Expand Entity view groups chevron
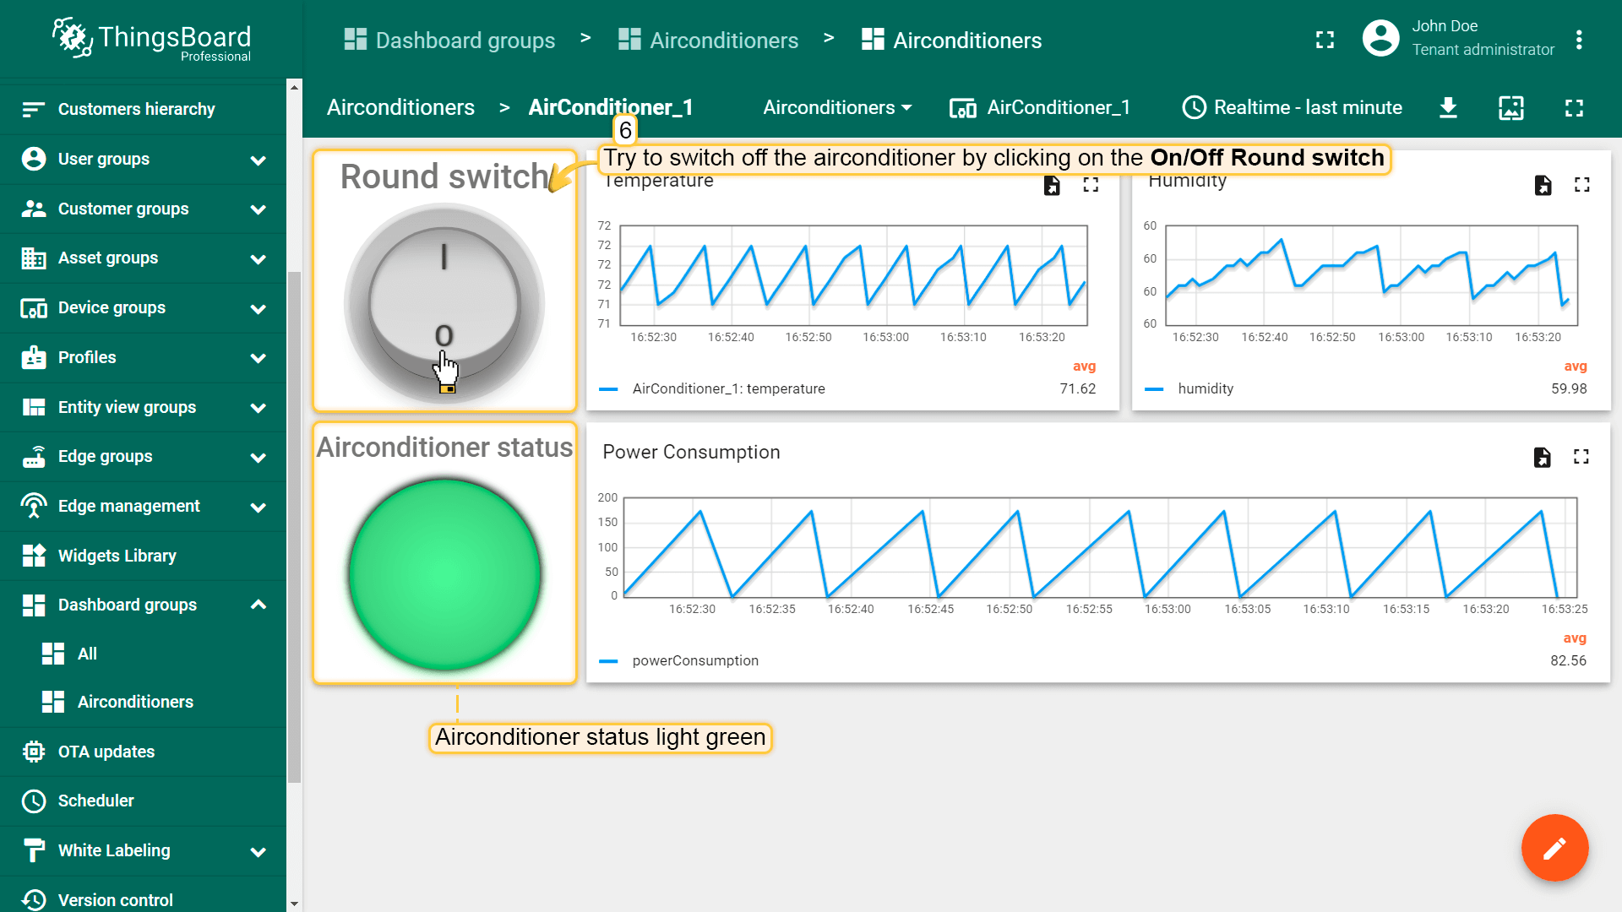 [x=259, y=408]
